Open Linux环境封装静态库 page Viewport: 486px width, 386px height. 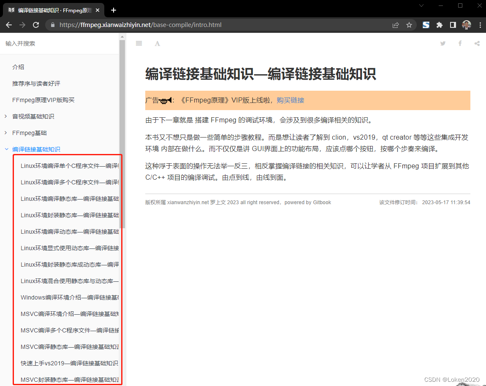point(69,215)
